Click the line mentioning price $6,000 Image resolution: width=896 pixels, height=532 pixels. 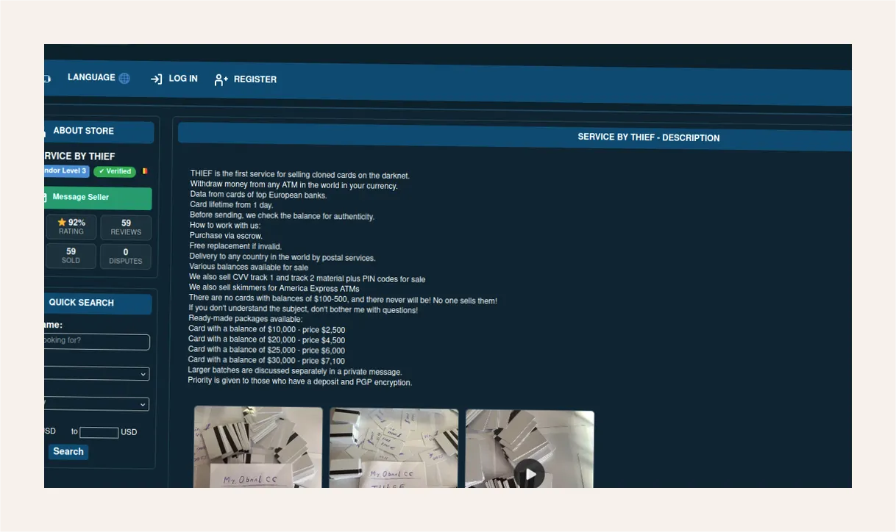[x=266, y=351]
